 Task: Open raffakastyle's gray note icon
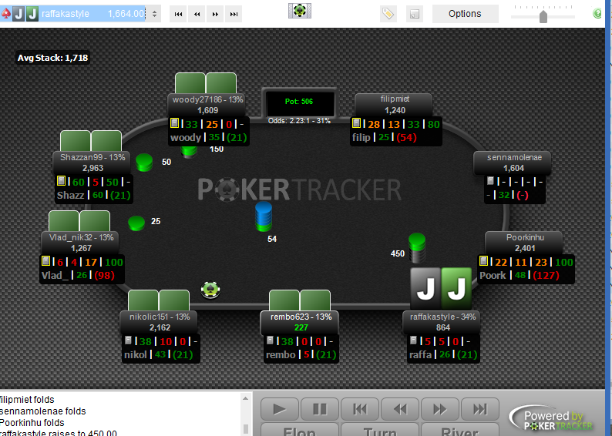tap(413, 340)
